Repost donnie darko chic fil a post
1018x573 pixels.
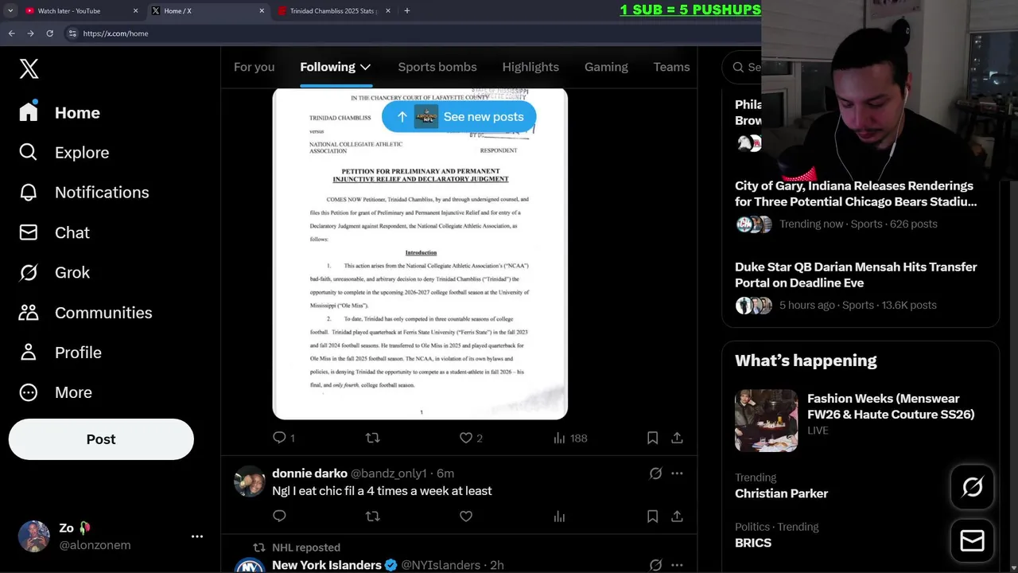(x=372, y=516)
